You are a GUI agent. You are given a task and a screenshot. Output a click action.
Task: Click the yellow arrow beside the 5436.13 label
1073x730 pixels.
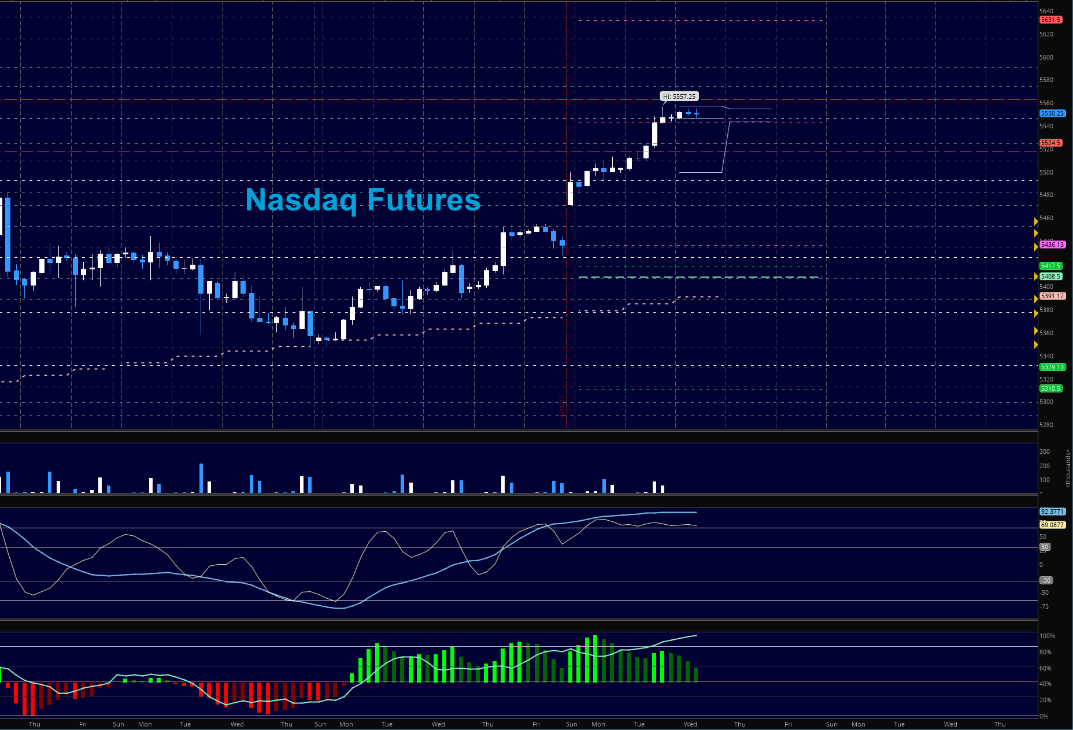click(1035, 247)
